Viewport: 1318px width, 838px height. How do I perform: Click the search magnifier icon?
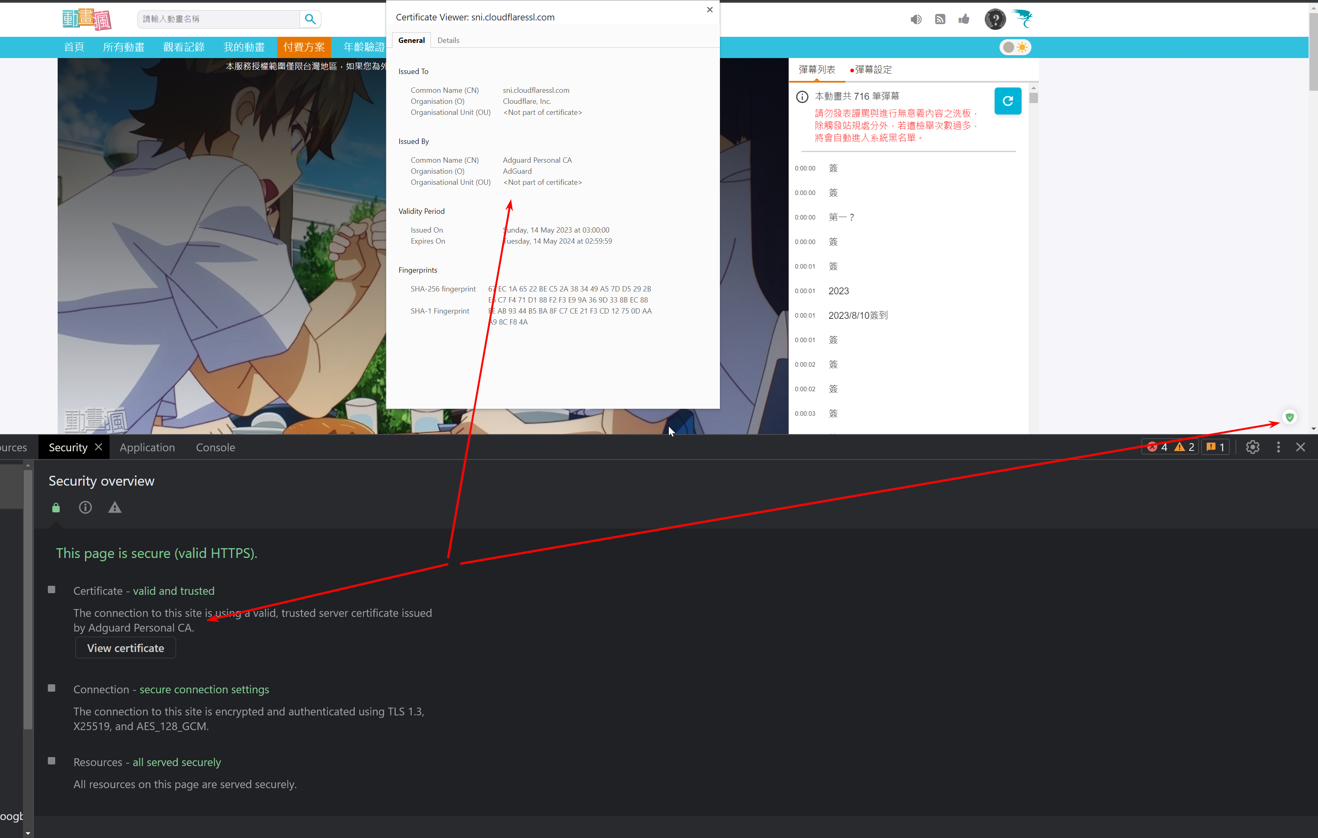(x=310, y=19)
